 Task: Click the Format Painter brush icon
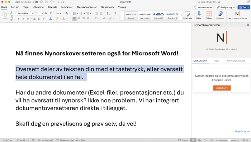pyautogui.click(x=11, y=20)
